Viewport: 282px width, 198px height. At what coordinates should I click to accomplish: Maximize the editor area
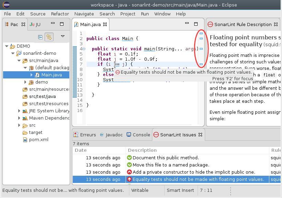pyautogui.click(x=196, y=24)
